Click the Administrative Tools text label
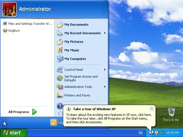 coord(78,87)
